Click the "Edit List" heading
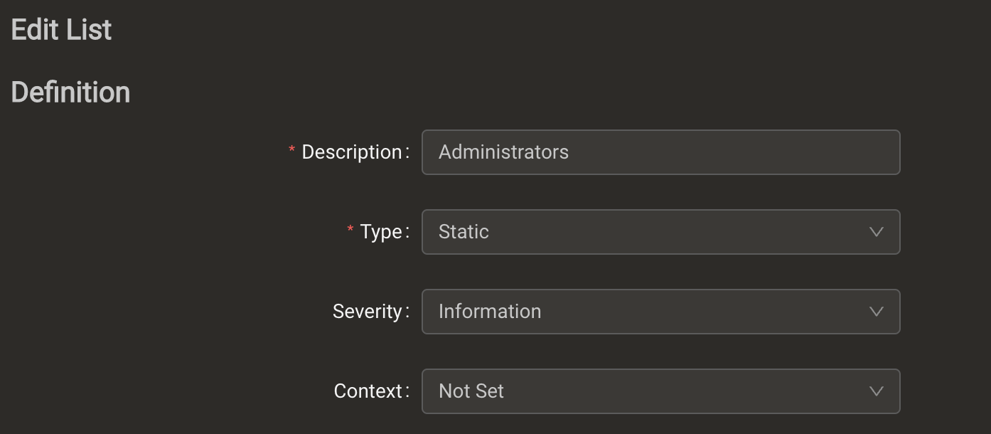 (x=62, y=30)
